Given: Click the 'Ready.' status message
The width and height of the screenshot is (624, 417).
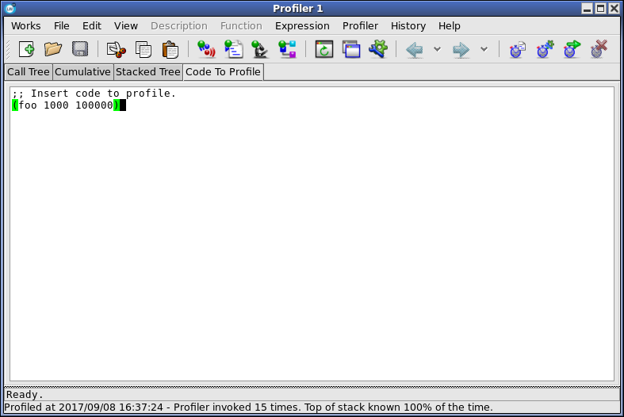Looking at the screenshot, I should (25, 395).
